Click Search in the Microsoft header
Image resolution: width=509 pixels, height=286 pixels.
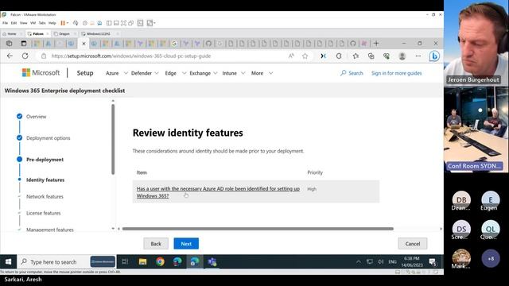352,73
